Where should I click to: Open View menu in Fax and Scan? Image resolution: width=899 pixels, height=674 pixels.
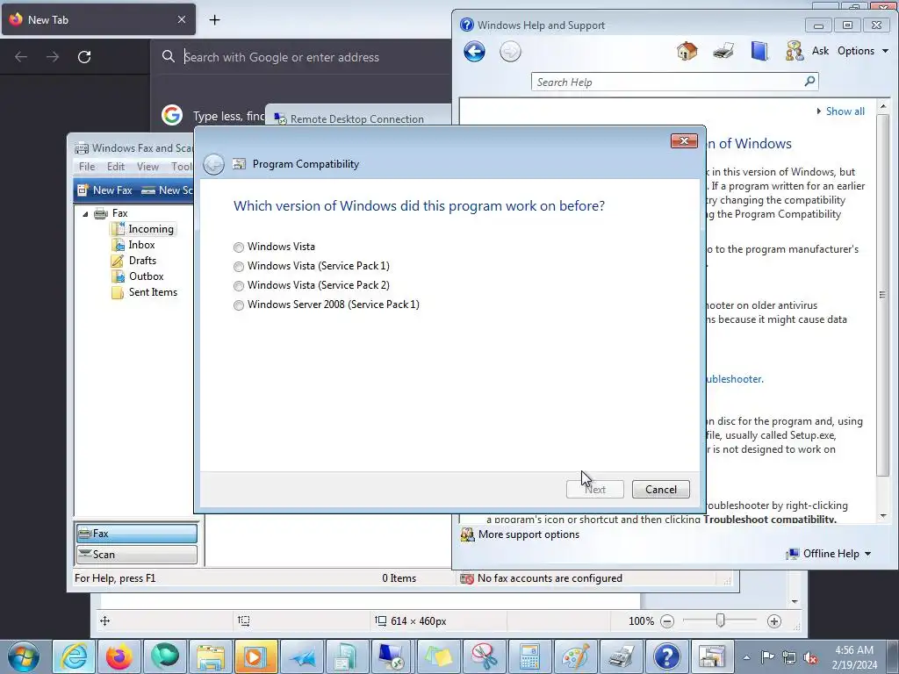click(147, 167)
